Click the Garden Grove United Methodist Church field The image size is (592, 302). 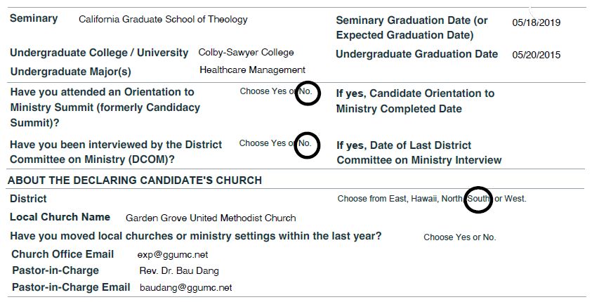tap(211, 218)
